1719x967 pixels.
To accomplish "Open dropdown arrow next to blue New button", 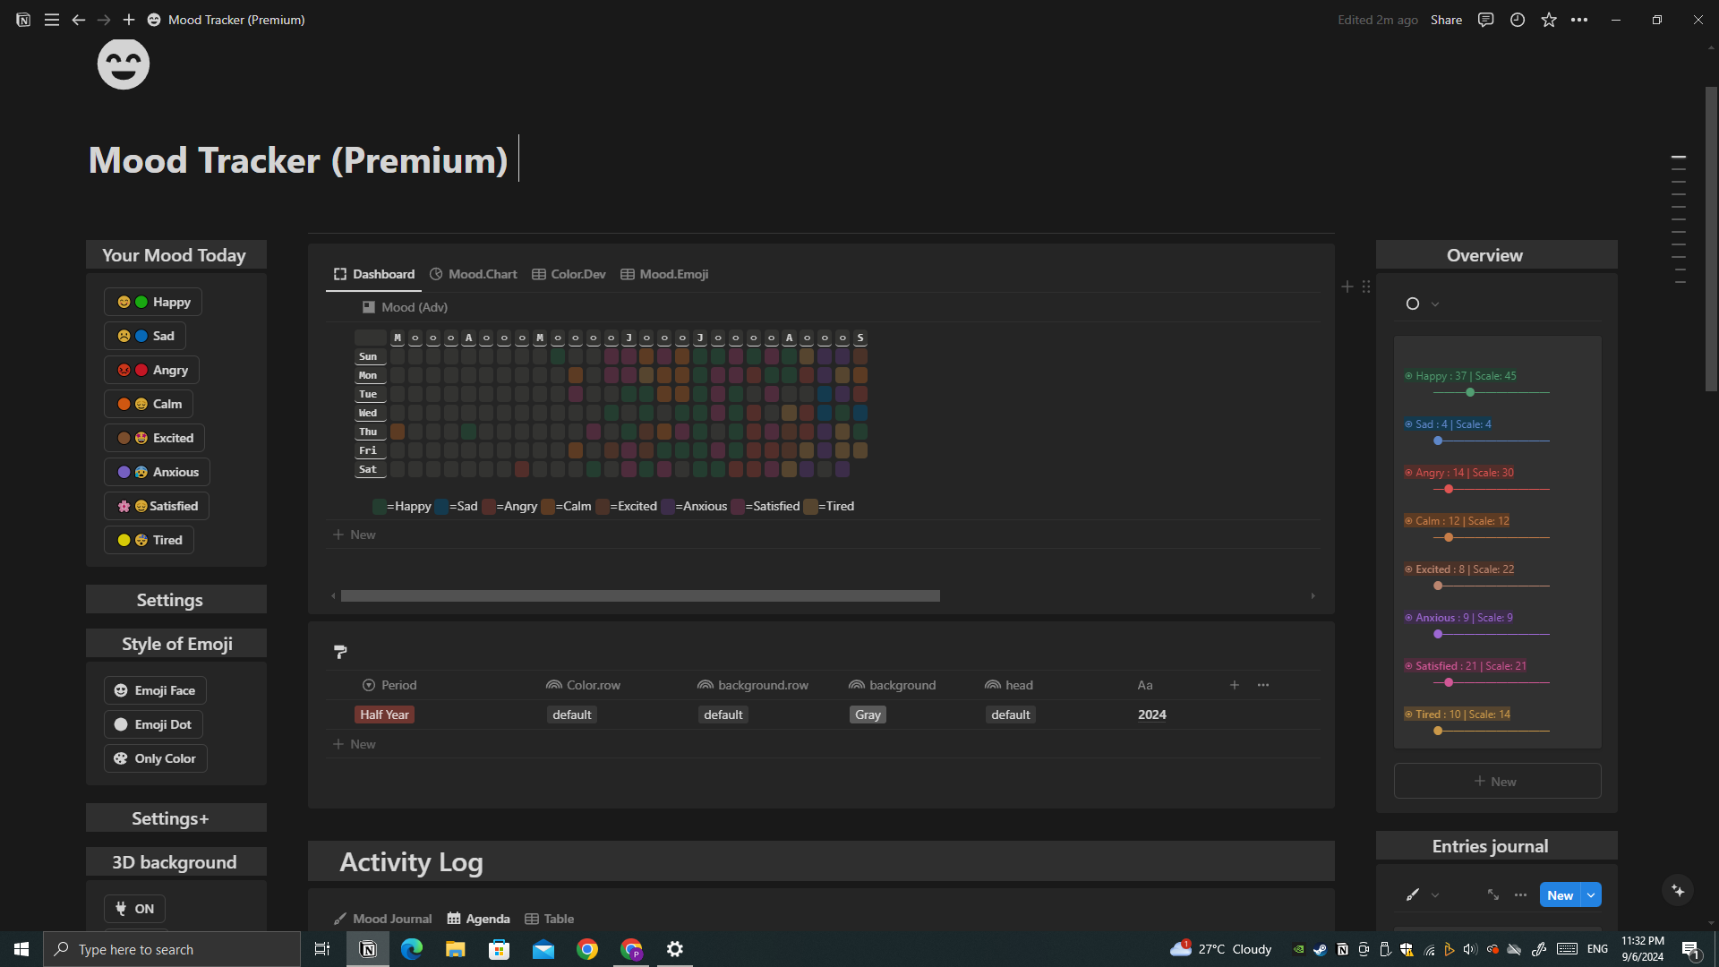I will [1591, 894].
